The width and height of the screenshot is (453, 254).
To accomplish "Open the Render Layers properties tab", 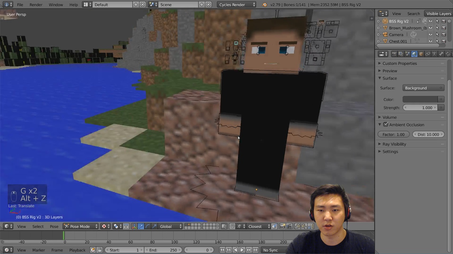I will (401, 54).
